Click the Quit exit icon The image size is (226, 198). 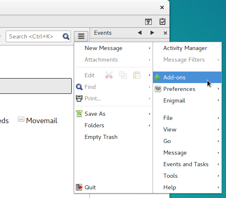coord(79,187)
